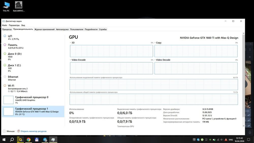
Task: Open the Copy engine graph dropdown
Action: (x=155, y=43)
